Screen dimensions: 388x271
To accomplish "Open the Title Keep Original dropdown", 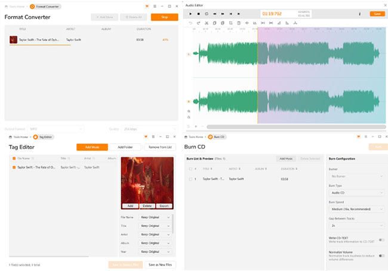I will click(155, 226).
